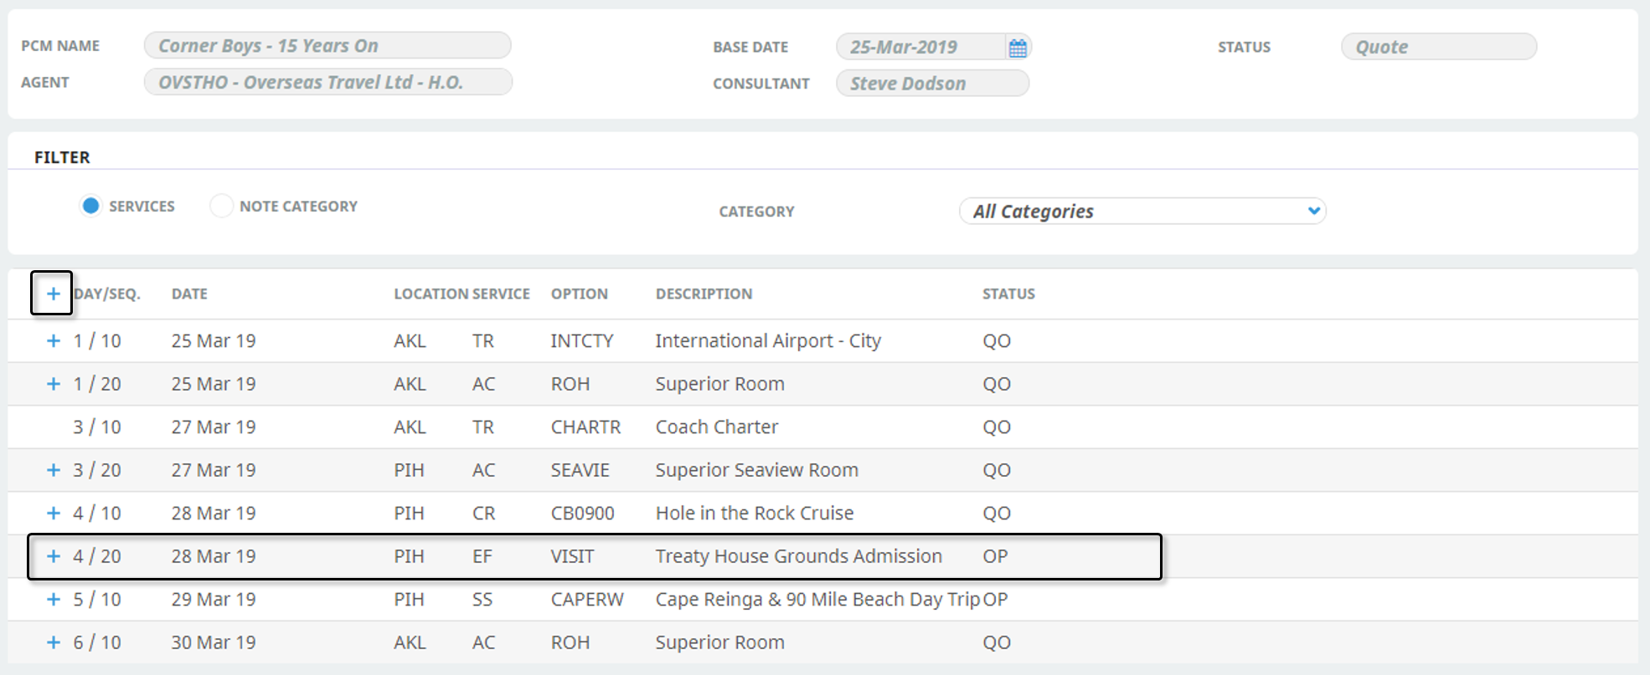The width and height of the screenshot is (1650, 675).
Task: Sort by Day/Seq. column header
Action: (107, 294)
